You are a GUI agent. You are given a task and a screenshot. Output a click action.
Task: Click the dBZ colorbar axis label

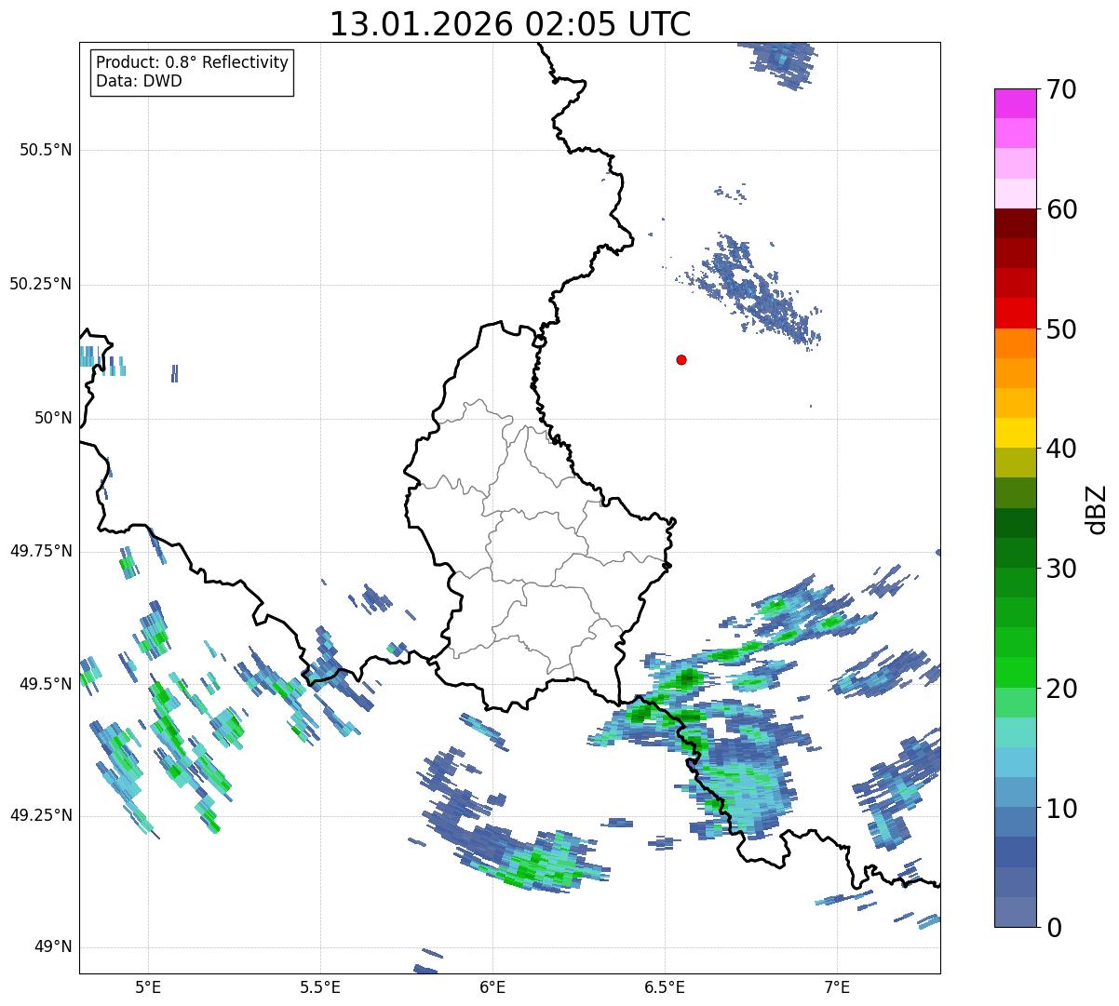1097,508
